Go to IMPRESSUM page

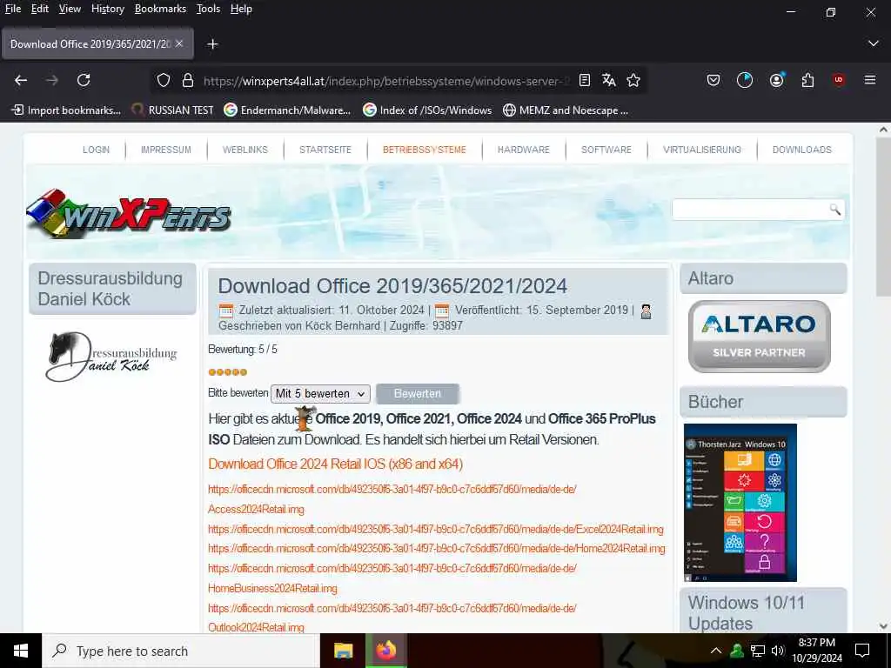coord(166,150)
